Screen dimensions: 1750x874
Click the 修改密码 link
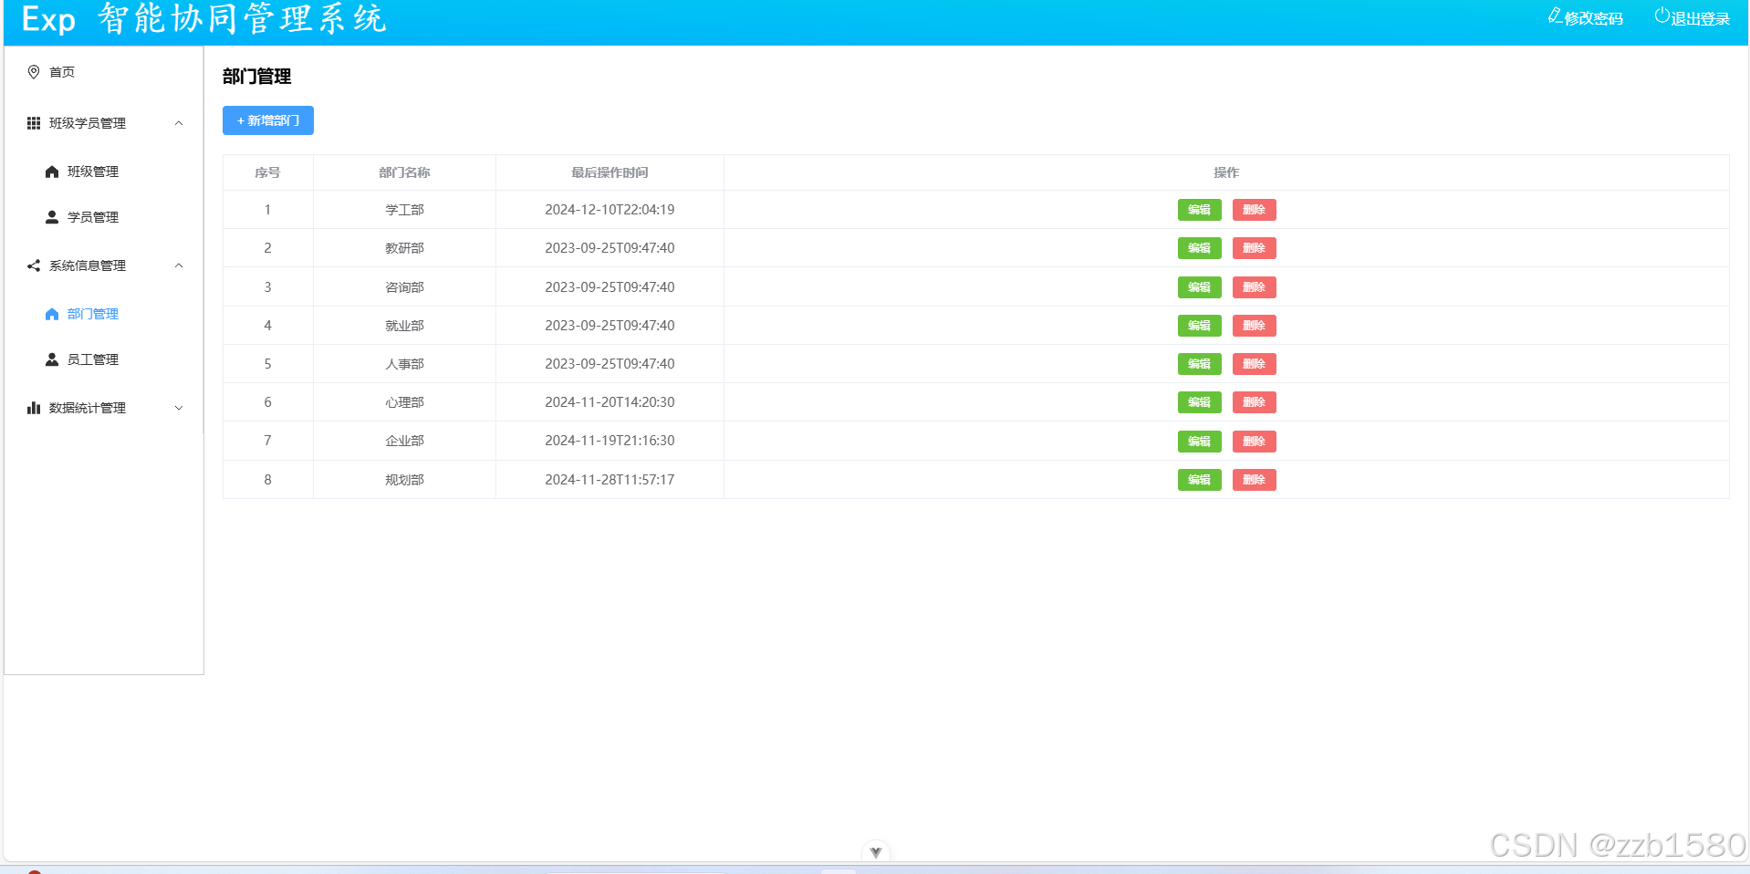point(1586,17)
